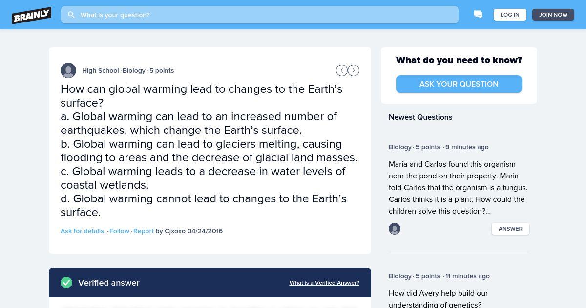Open 'What is a Verified Answer?' link
Image resolution: width=586 pixels, height=308 pixels.
[324, 283]
